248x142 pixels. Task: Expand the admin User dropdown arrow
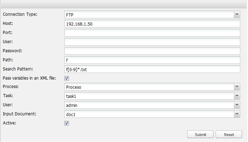tap(237, 105)
